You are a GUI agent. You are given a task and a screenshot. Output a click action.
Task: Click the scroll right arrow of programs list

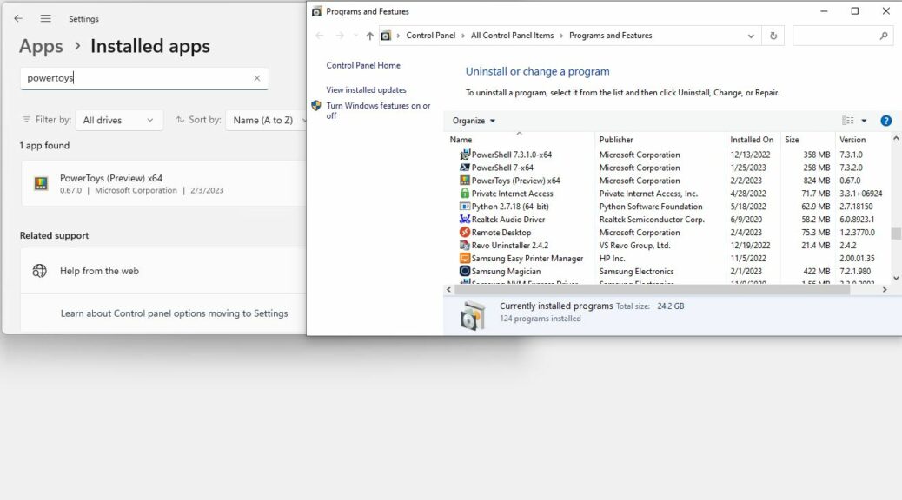pos(885,290)
